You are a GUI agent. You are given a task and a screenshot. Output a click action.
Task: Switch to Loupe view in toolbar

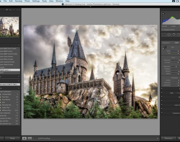coord(24,138)
